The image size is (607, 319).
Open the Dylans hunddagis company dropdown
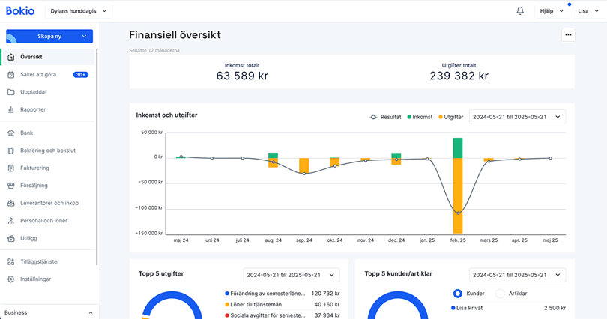[x=79, y=11]
